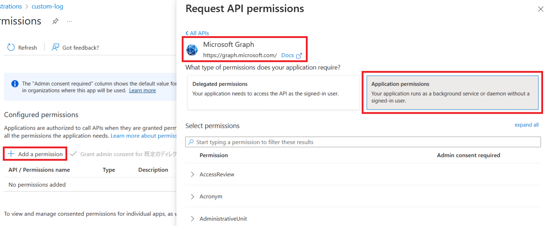Follow the Learn more link in the banner
Viewport: 547px width, 226px height.
pyautogui.click(x=142, y=90)
